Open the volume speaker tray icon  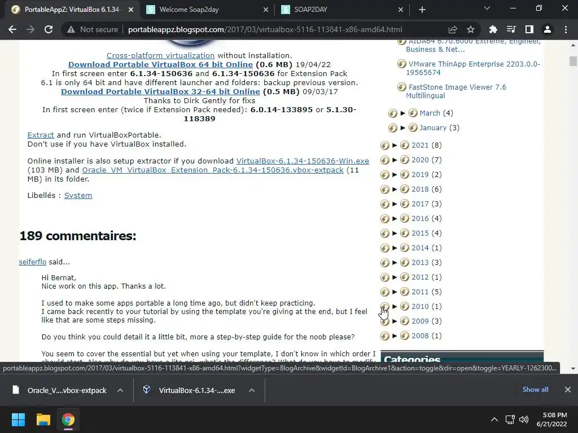pyautogui.click(x=523, y=419)
